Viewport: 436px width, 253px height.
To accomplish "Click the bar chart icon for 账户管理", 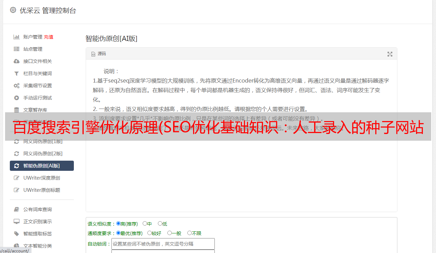I will (x=16, y=37).
